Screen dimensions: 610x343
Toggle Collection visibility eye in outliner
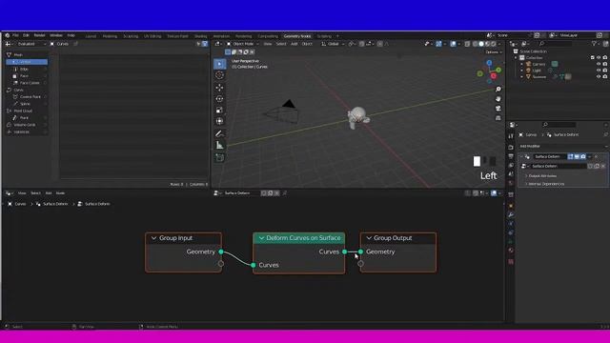pyautogui.click(x=599, y=57)
